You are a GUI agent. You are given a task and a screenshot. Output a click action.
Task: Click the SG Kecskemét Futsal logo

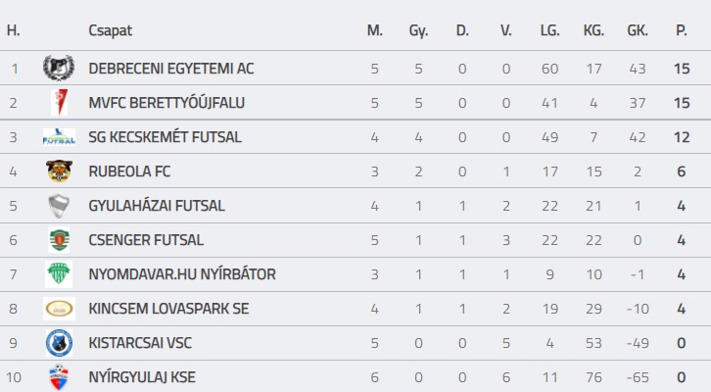(x=59, y=137)
